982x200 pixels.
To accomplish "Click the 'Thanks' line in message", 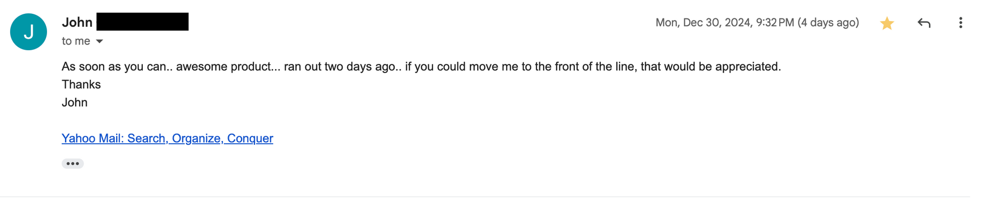I will tap(81, 84).
